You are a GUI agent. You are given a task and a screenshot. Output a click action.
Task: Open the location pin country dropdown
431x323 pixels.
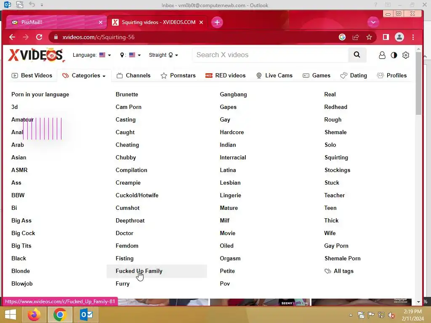click(130, 55)
